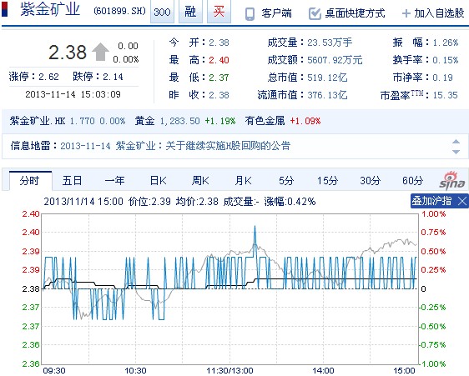Image resolution: width=469 pixels, height=376 pixels.
Task: Open the 客户端 link
Action: [276, 13]
